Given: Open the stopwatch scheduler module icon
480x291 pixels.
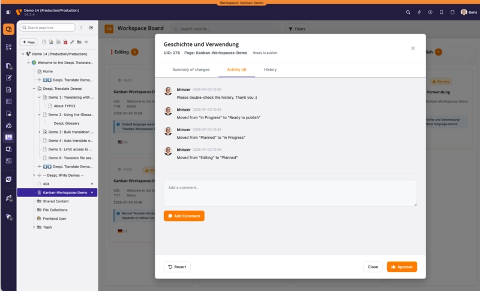Looking at the screenshot, I should click(x=8, y=126).
